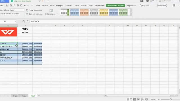Open the Datos externos dropdown

click(x=51, y=12)
